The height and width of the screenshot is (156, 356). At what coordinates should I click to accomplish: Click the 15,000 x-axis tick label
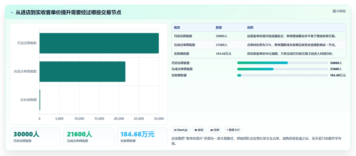(x=99, y=119)
